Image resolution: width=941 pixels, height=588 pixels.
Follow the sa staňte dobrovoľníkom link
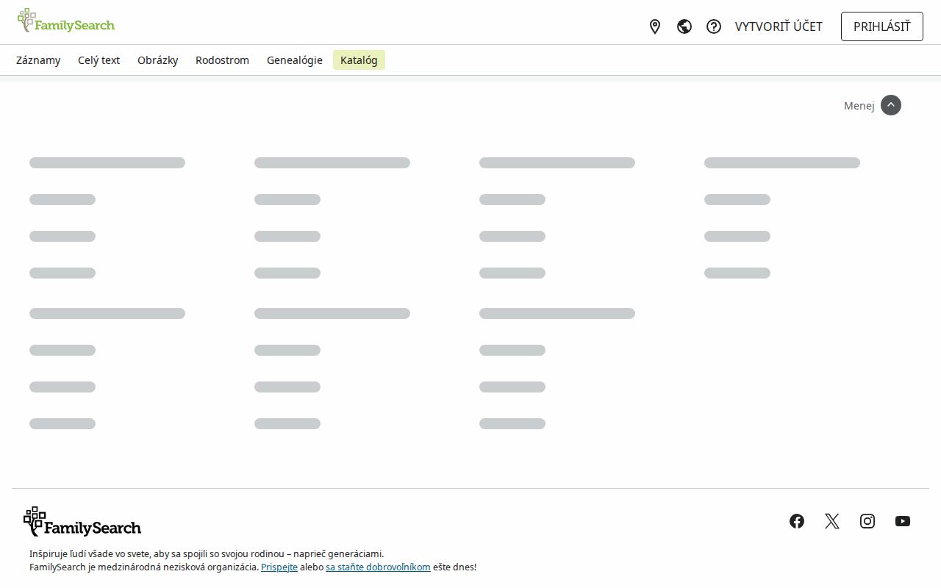(x=378, y=567)
